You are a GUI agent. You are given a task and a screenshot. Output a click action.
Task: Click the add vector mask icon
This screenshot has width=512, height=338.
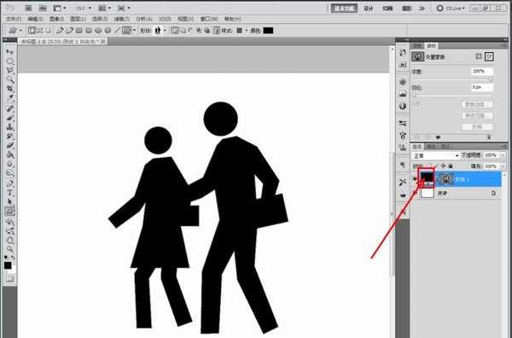[489, 56]
